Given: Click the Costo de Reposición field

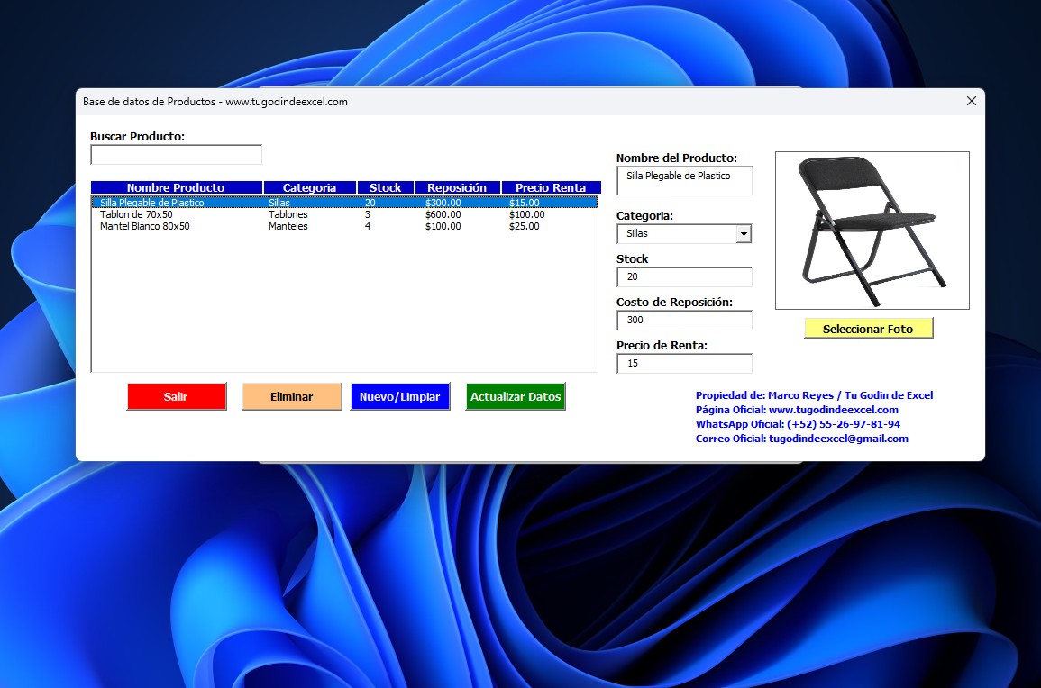Looking at the screenshot, I should click(684, 320).
